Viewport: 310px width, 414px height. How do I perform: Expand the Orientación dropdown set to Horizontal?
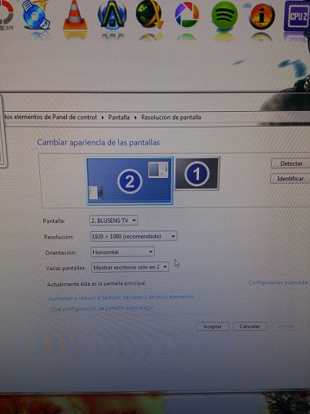tap(122, 252)
